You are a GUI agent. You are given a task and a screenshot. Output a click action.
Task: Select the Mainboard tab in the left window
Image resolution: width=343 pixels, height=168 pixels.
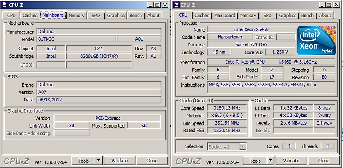(x=53, y=15)
